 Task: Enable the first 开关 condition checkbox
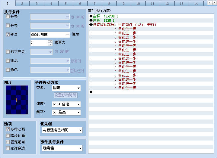coord(8,17)
